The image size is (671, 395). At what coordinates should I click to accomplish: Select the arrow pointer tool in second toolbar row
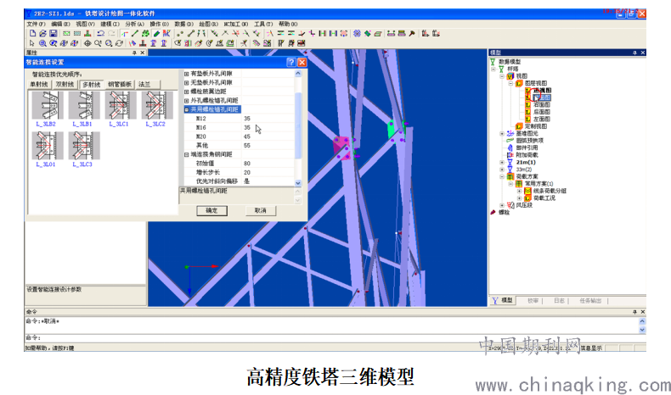31,43
